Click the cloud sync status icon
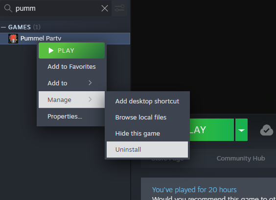Viewport: 276px width, 200px height. click(x=267, y=130)
